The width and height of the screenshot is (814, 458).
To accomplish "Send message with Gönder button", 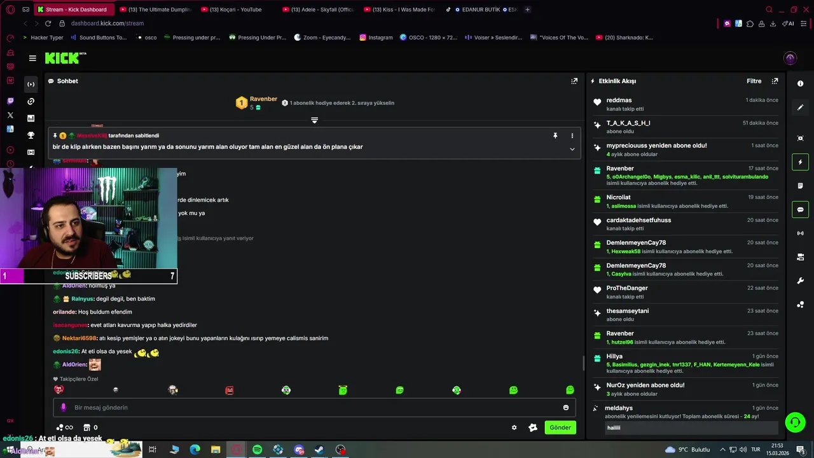I will click(560, 427).
